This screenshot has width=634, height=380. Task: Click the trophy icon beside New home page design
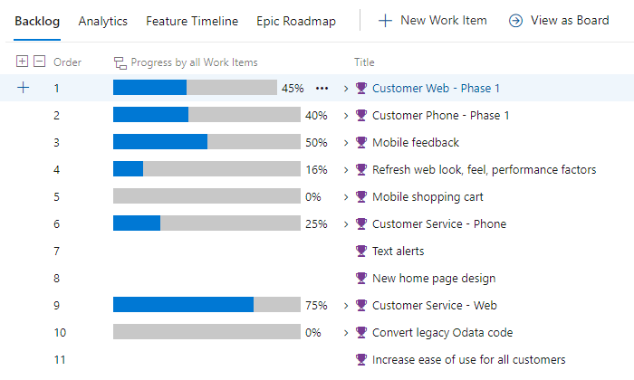click(361, 278)
